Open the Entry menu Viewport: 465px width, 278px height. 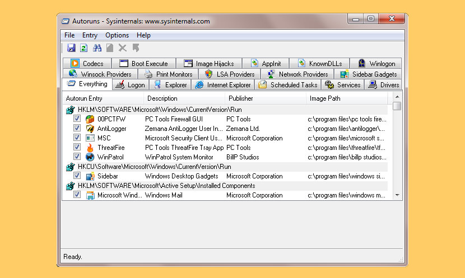[x=90, y=35]
